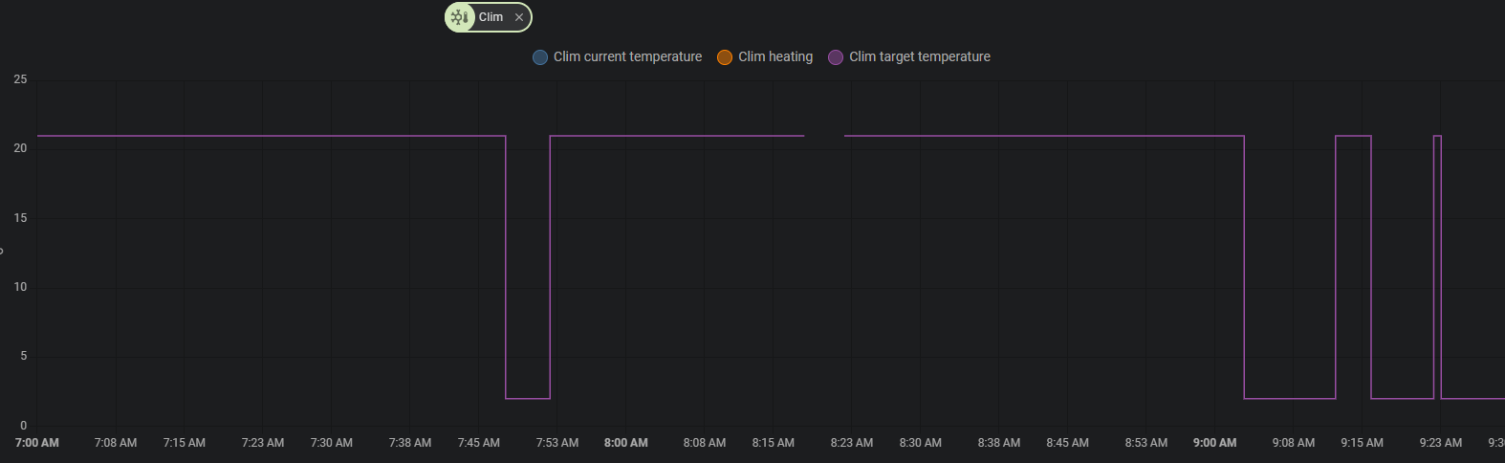Click the Clim climate icon in chip
Screen dimensions: 1505x463
pos(460,17)
